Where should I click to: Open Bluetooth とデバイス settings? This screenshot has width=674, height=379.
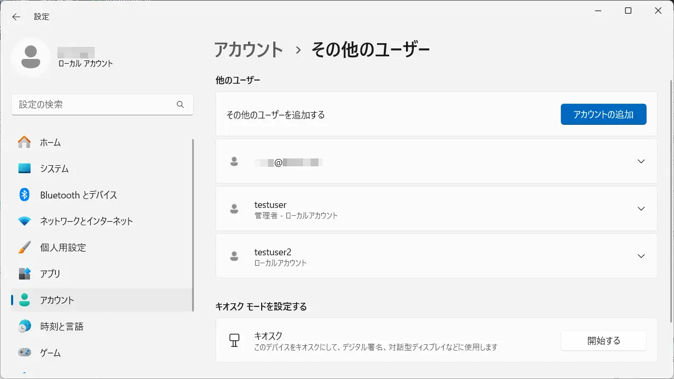coord(102,195)
